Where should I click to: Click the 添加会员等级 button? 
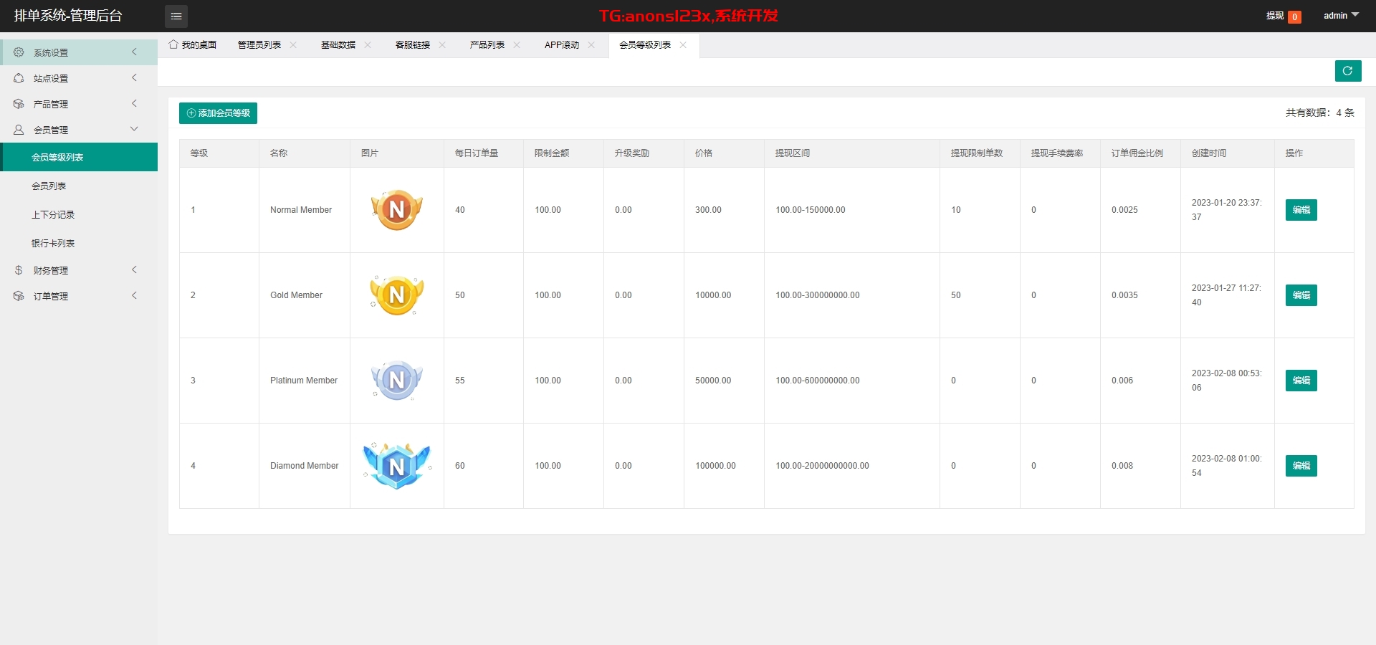point(218,113)
